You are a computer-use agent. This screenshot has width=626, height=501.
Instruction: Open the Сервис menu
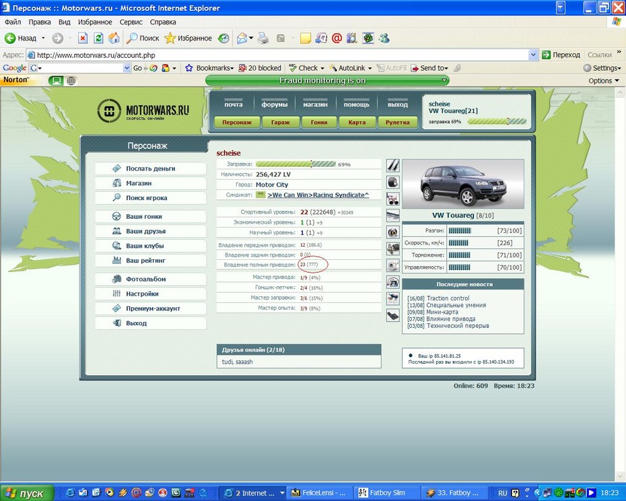pyautogui.click(x=131, y=22)
